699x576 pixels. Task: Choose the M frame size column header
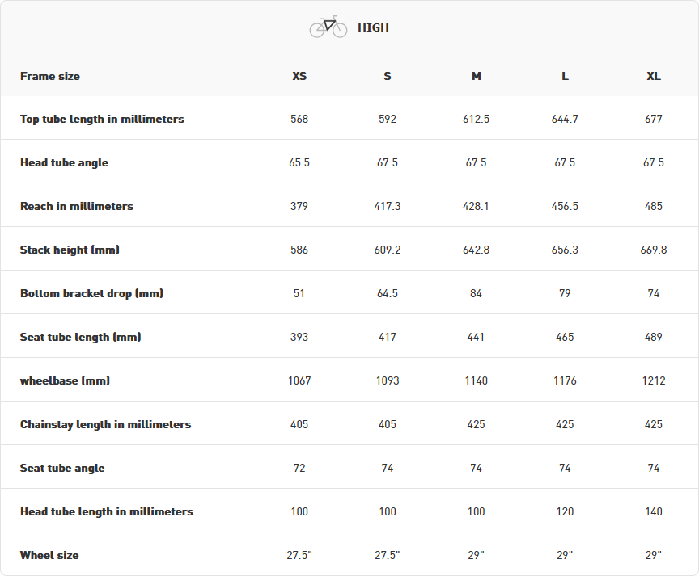476,76
